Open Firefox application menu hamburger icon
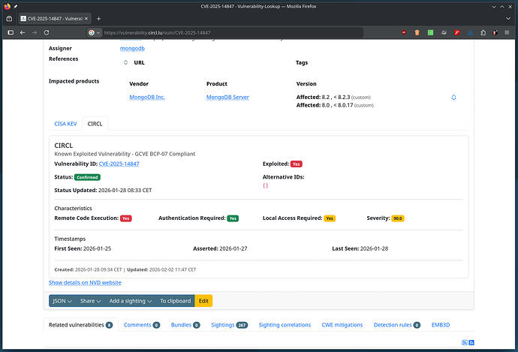 [508, 32]
